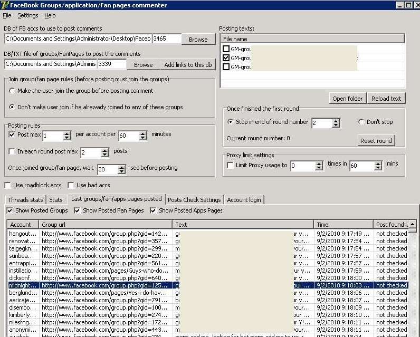Select the hangout... account row
Screen dimensions: 420x337
208,234
